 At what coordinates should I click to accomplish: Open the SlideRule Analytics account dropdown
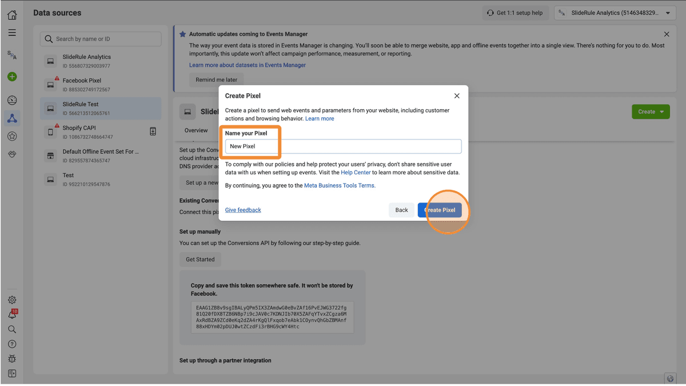point(615,13)
